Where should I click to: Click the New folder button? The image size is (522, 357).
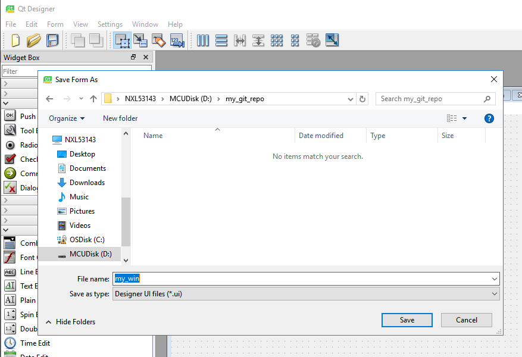coord(120,118)
